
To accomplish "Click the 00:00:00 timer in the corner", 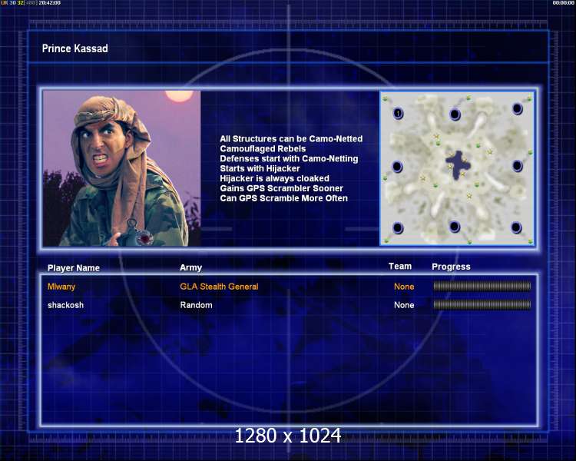I will tap(563, 2).
